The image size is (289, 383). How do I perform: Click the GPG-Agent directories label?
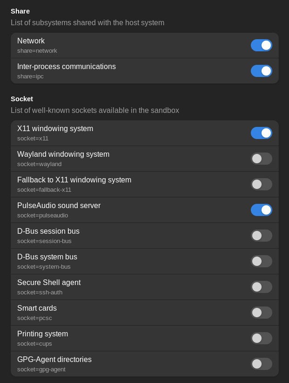point(54,360)
